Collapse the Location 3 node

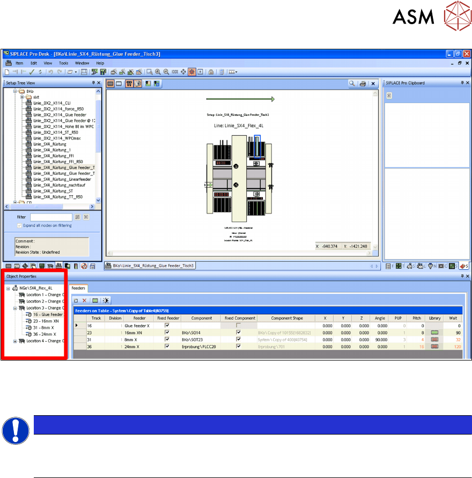pyautogui.click(x=15, y=308)
